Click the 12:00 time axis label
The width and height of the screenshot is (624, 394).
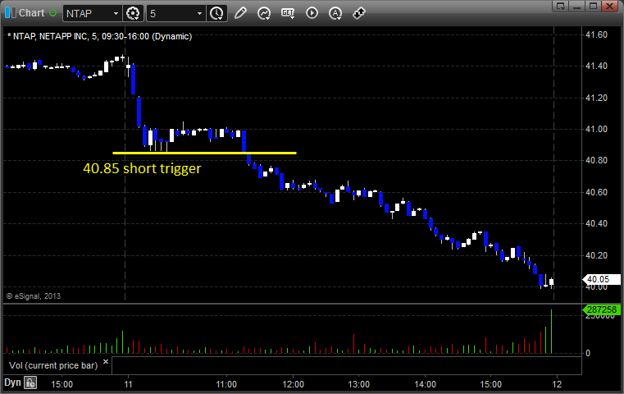pos(294,384)
